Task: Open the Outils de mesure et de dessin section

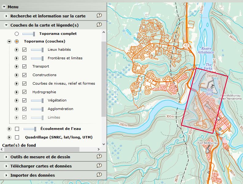Action: coord(40,157)
